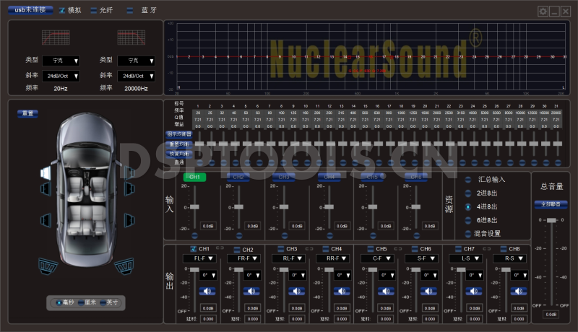The image size is (578, 332).
Task: Mute output CH6 with its speaker icon
Action: pos(428,291)
